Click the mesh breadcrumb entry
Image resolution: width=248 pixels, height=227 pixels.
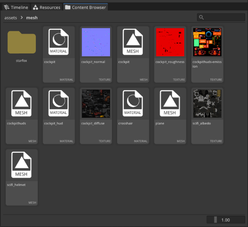coord(32,17)
